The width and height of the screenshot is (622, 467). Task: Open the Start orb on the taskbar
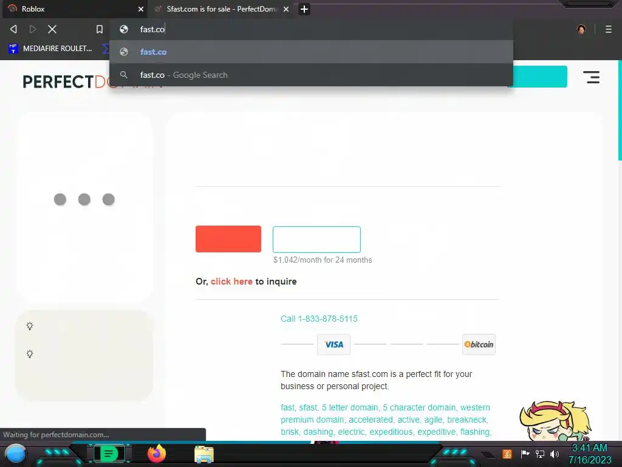pos(16,454)
